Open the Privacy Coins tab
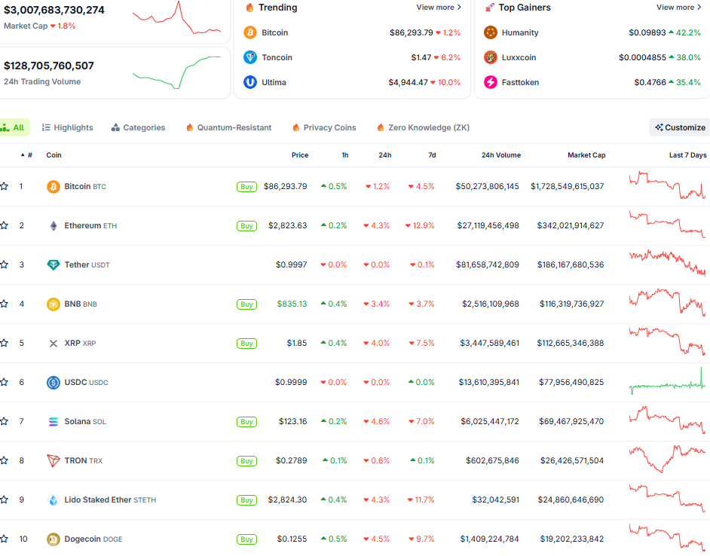The width and height of the screenshot is (710, 556). coord(324,128)
